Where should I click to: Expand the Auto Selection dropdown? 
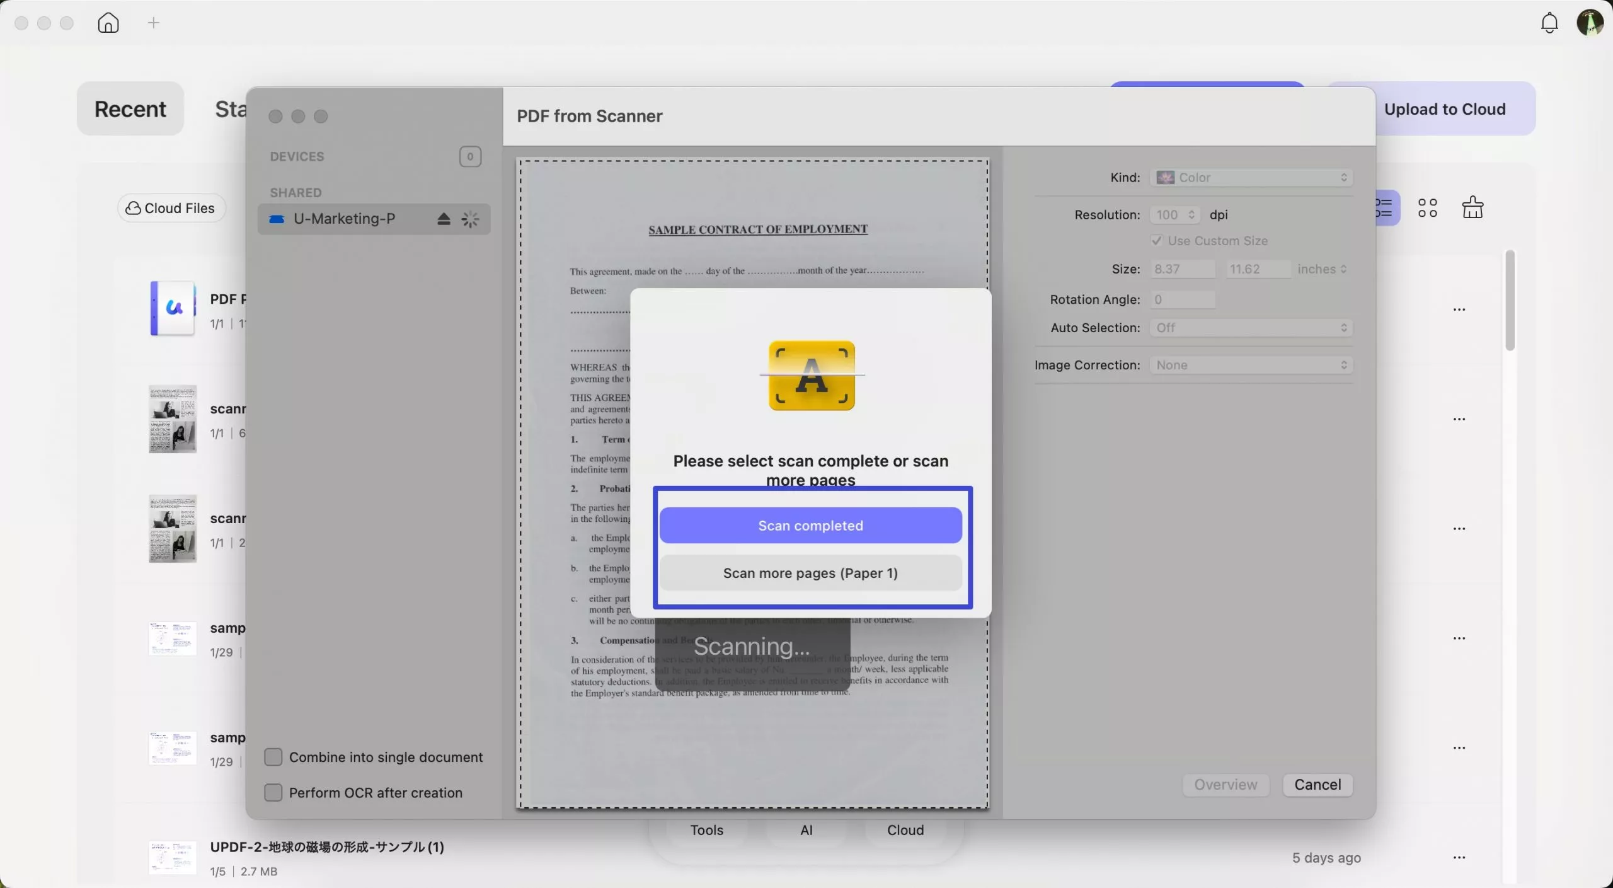coord(1251,328)
